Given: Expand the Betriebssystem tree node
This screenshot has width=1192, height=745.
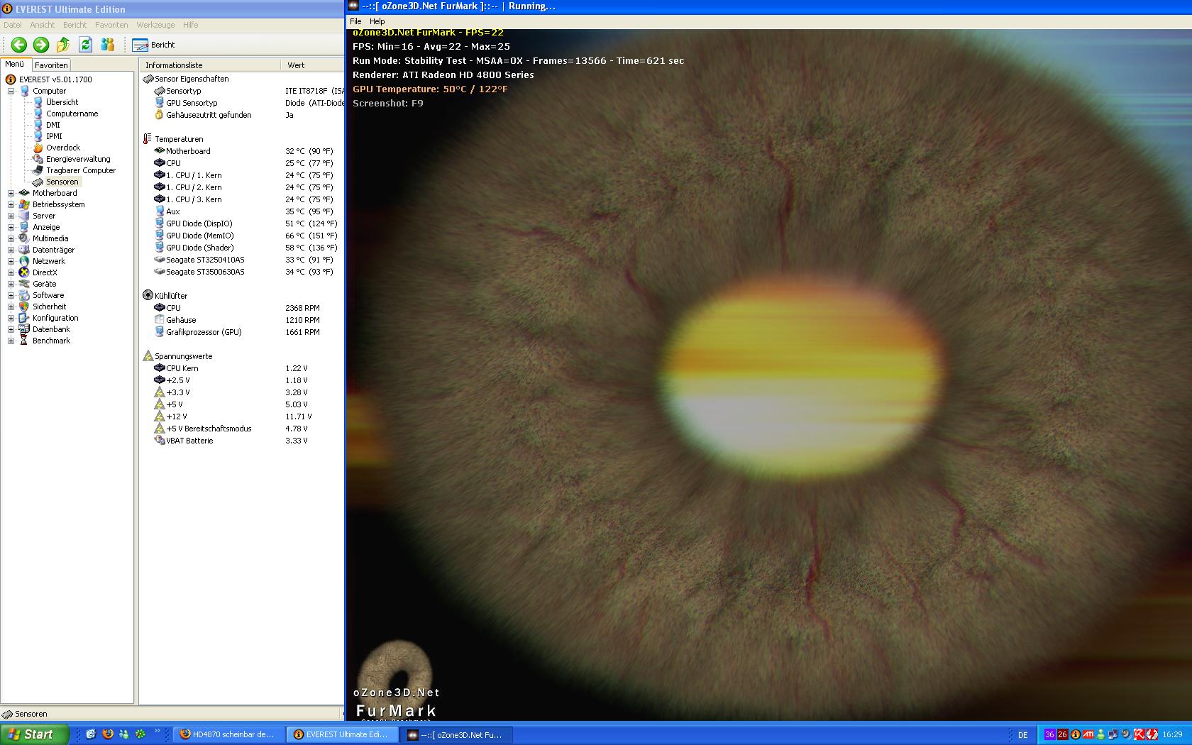Looking at the screenshot, I should [11, 204].
